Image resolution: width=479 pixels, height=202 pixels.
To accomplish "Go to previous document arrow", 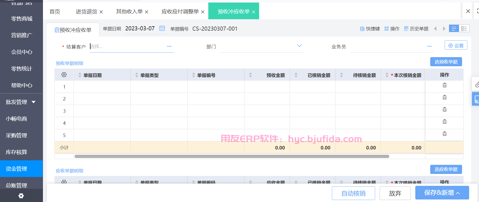I will [x=435, y=29].
